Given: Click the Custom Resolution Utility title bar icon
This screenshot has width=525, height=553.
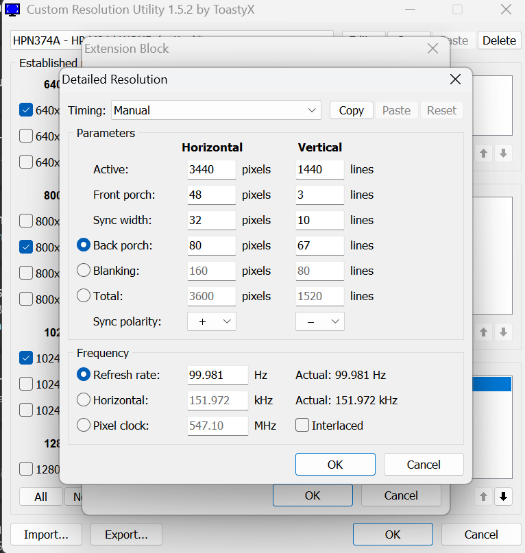Looking at the screenshot, I should point(12,10).
